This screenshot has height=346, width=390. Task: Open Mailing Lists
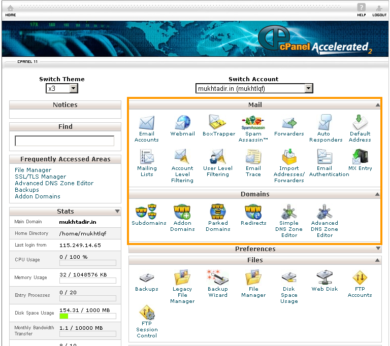[x=147, y=157]
